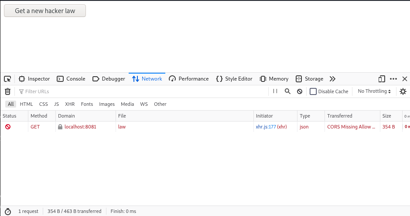Click the element picker icon
Image resolution: width=410 pixels, height=216 pixels.
click(x=7, y=79)
